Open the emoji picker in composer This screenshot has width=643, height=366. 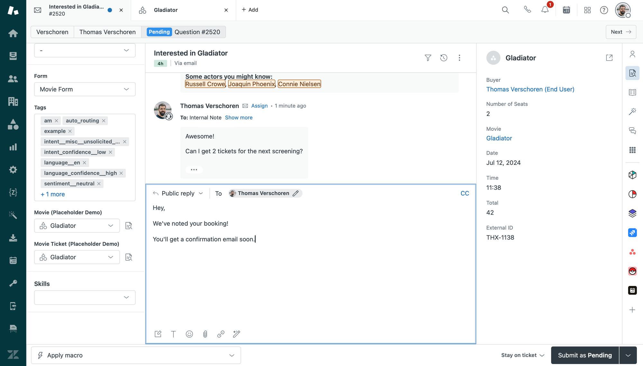click(x=189, y=334)
